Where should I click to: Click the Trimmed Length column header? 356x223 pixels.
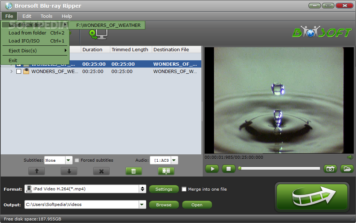pyautogui.click(x=131, y=49)
